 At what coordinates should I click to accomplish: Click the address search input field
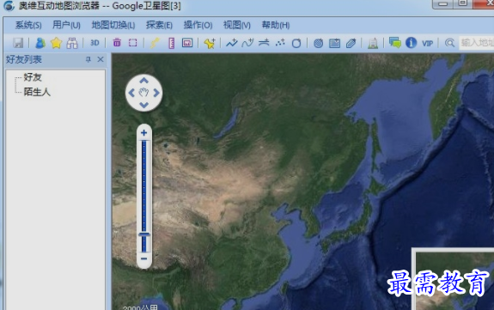coord(477,43)
